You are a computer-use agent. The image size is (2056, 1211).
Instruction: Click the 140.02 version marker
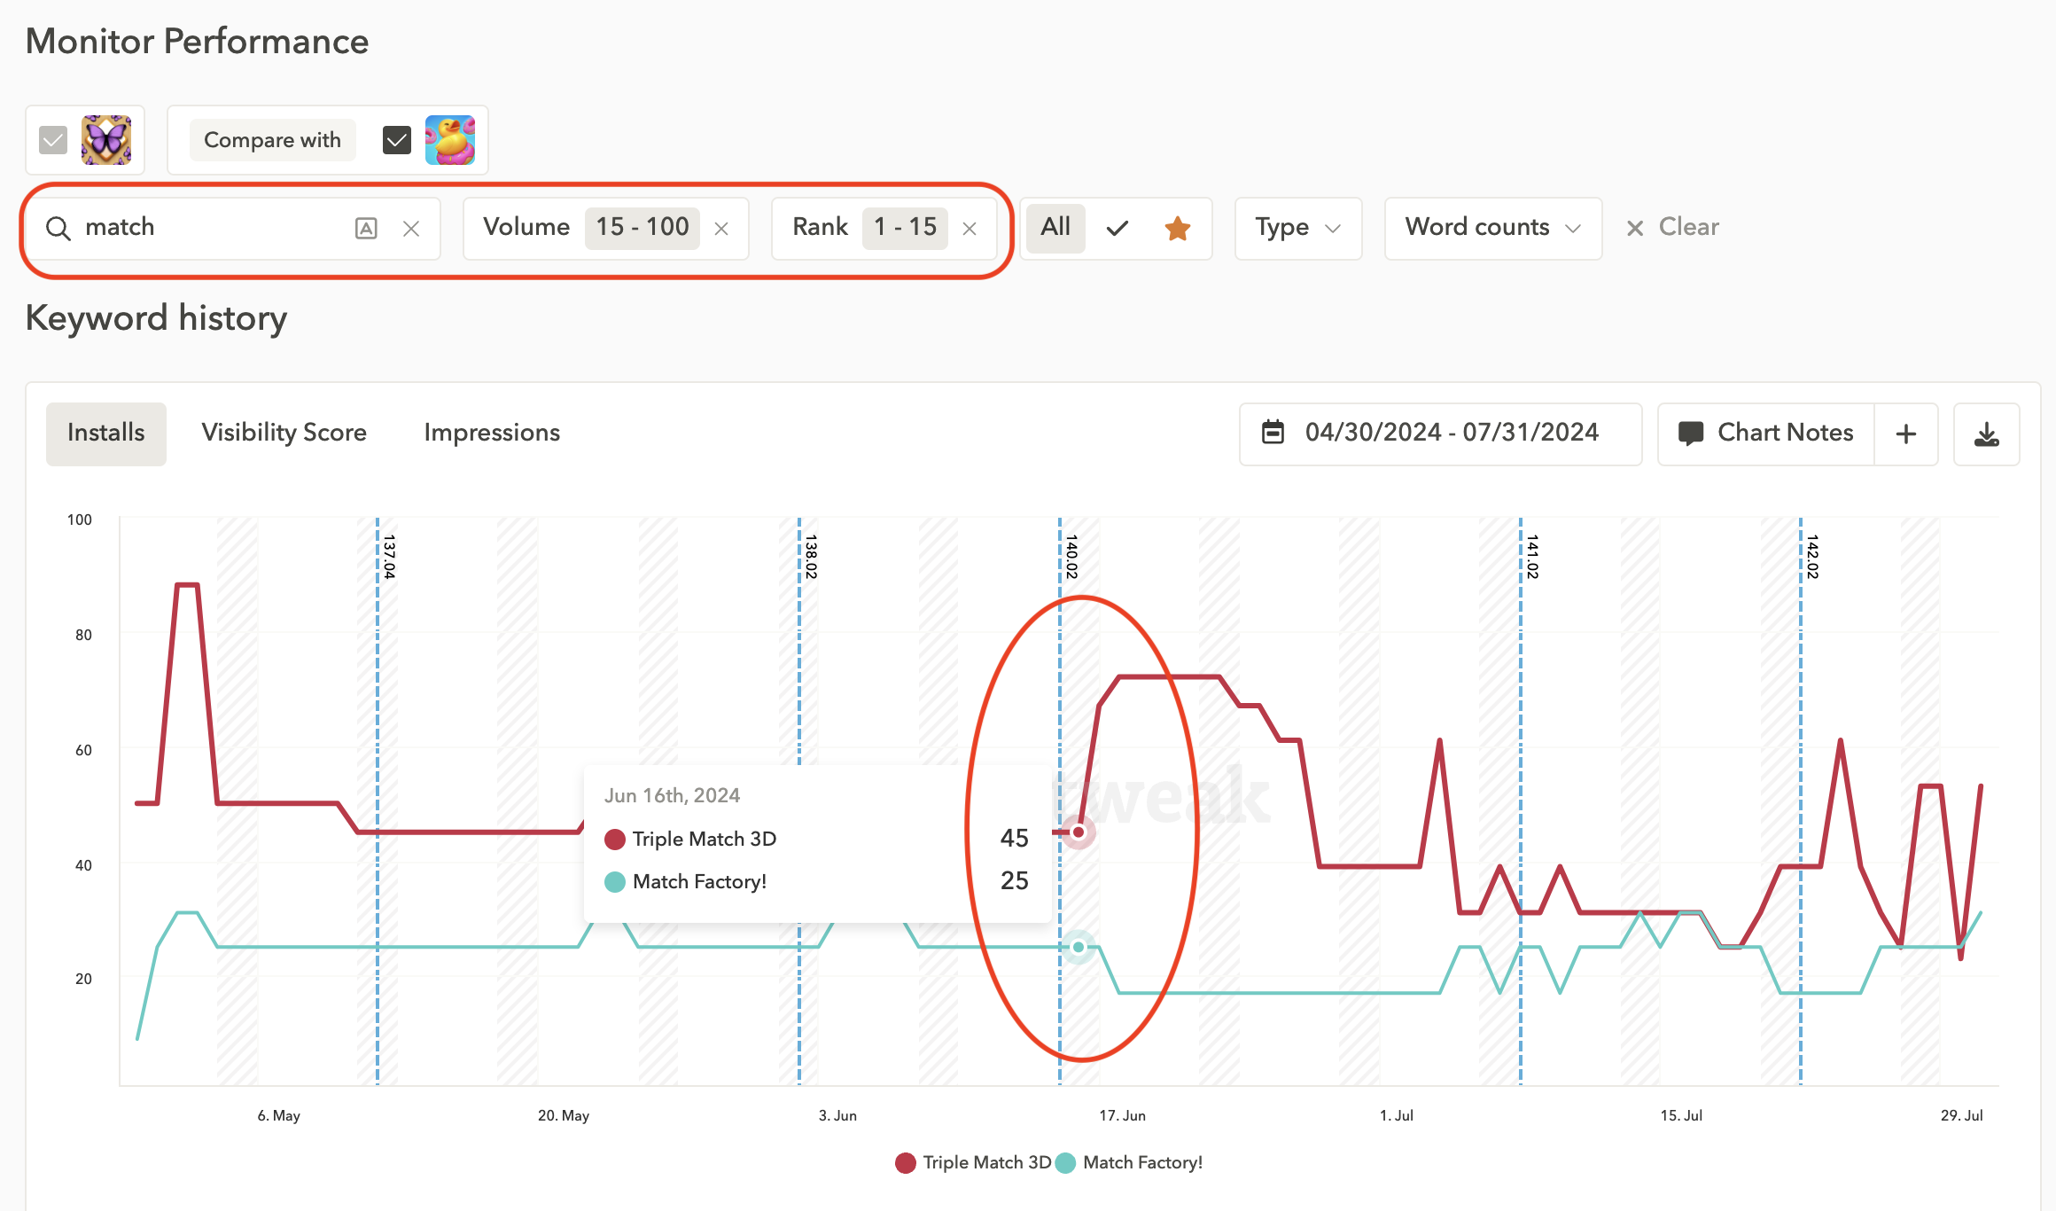point(1071,557)
